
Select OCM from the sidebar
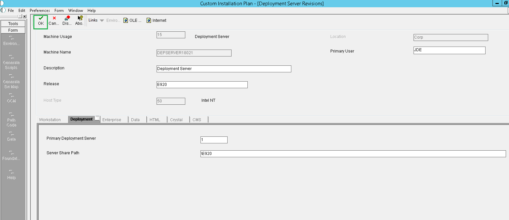point(11,98)
